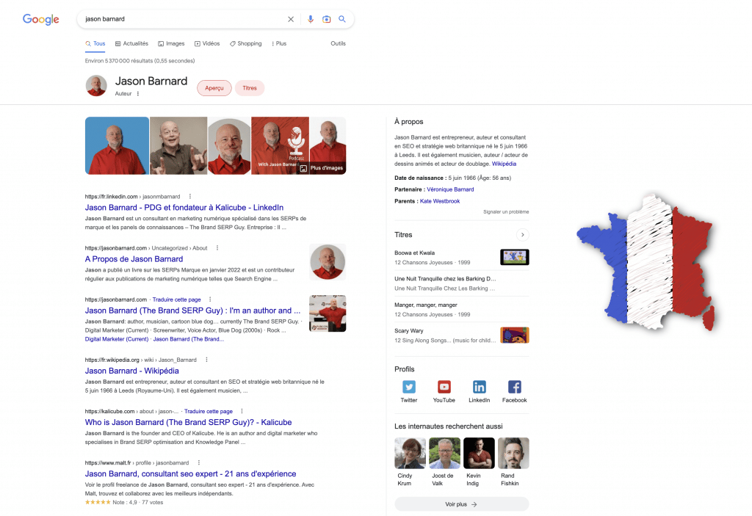Select the Titres chip

tap(250, 88)
